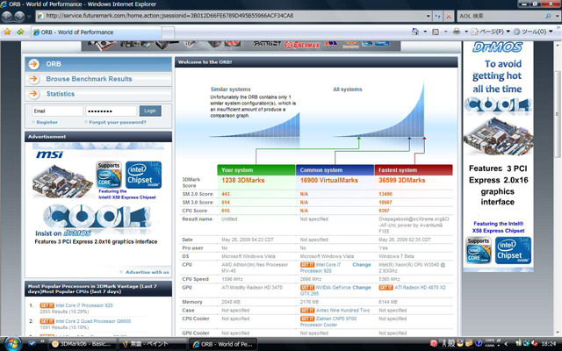Click the search magnifier icon

[x=548, y=16]
